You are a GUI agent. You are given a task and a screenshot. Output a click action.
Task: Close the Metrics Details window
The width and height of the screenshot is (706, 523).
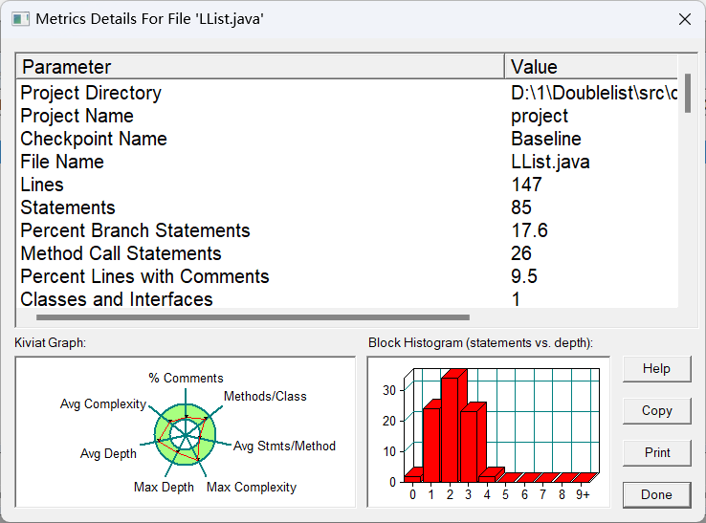(x=685, y=19)
